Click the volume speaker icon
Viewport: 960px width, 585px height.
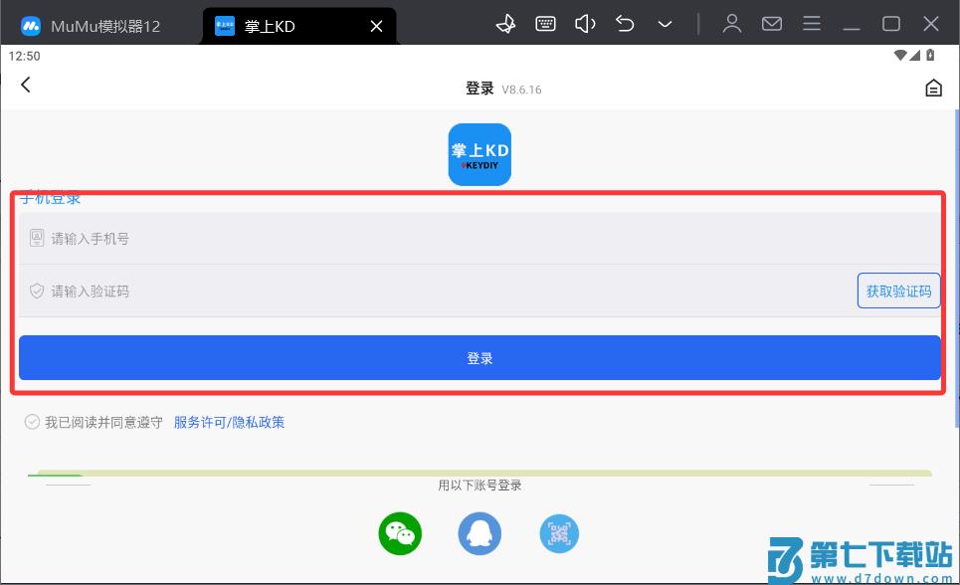(x=585, y=24)
